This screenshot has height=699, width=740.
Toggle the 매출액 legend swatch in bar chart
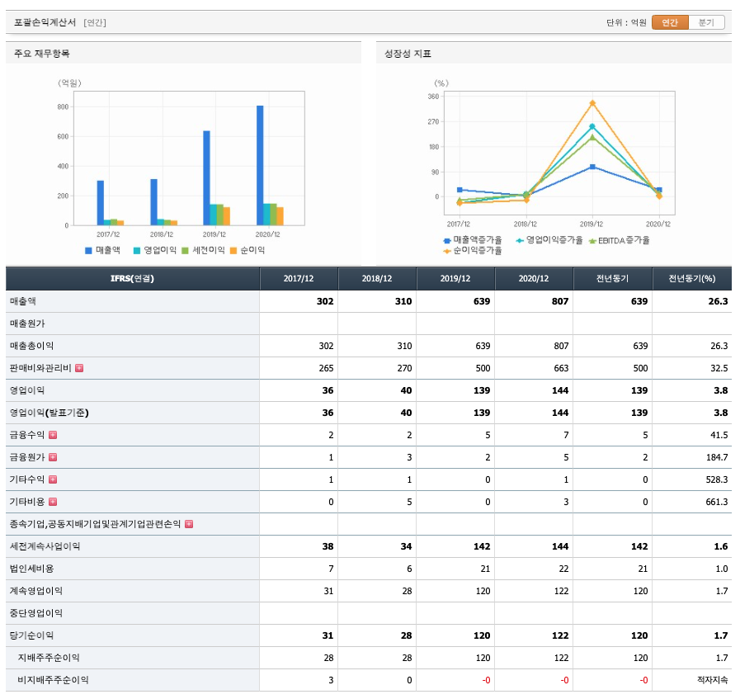pyautogui.click(x=88, y=251)
